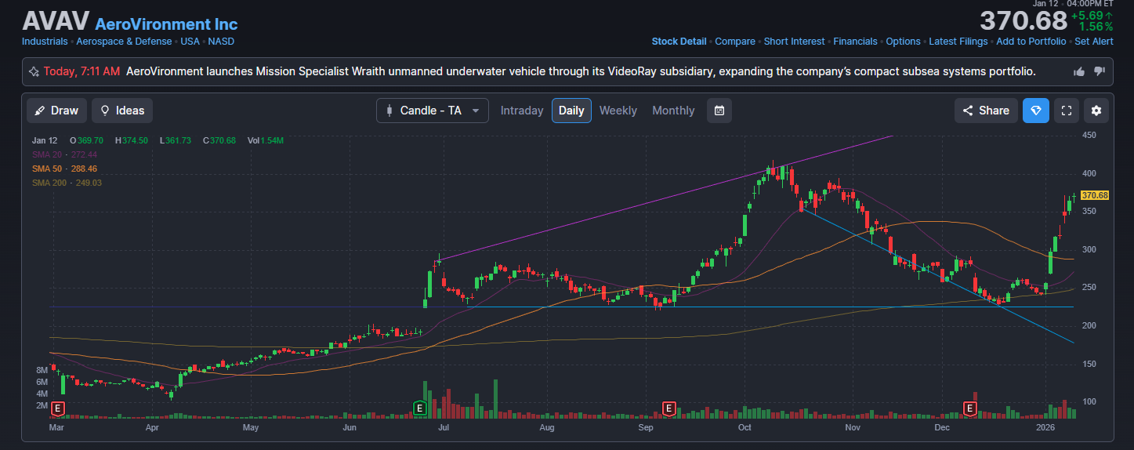Click the AVAV ticker symbol
1134x450 pixels.
[56, 21]
